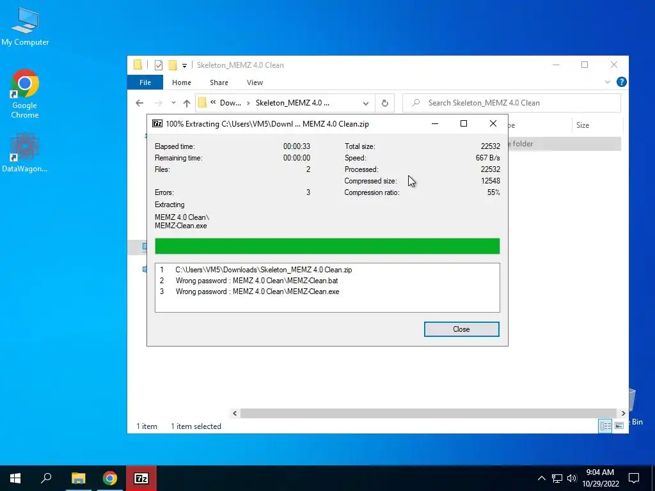Click the Close button in 7-Zip dialog
The height and width of the screenshot is (491, 655).
461,329
